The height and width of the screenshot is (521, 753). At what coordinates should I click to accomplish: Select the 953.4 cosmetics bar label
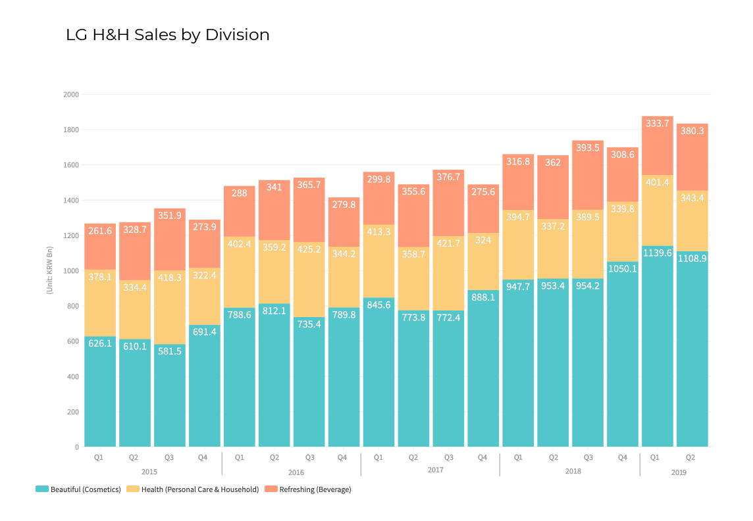coord(553,286)
